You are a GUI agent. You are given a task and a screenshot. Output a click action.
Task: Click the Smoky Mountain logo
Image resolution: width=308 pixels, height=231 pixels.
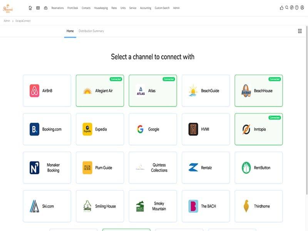click(140, 206)
